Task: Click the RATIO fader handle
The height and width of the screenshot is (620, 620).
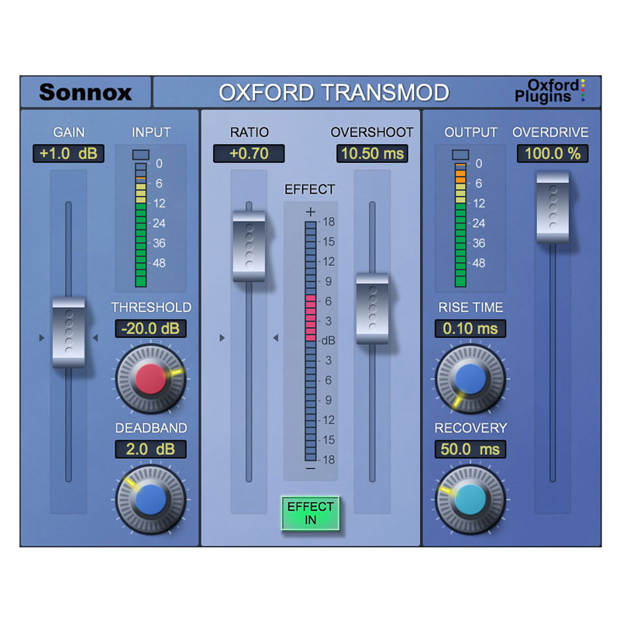Action: pos(249,246)
